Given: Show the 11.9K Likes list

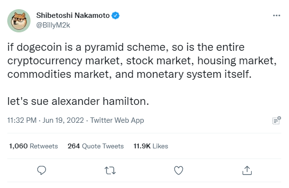Looking at the screenshot, I should 151,146.
